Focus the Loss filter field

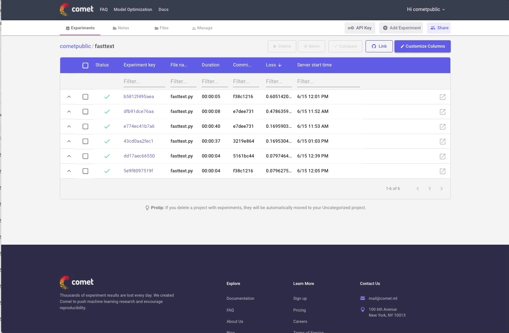click(279, 81)
